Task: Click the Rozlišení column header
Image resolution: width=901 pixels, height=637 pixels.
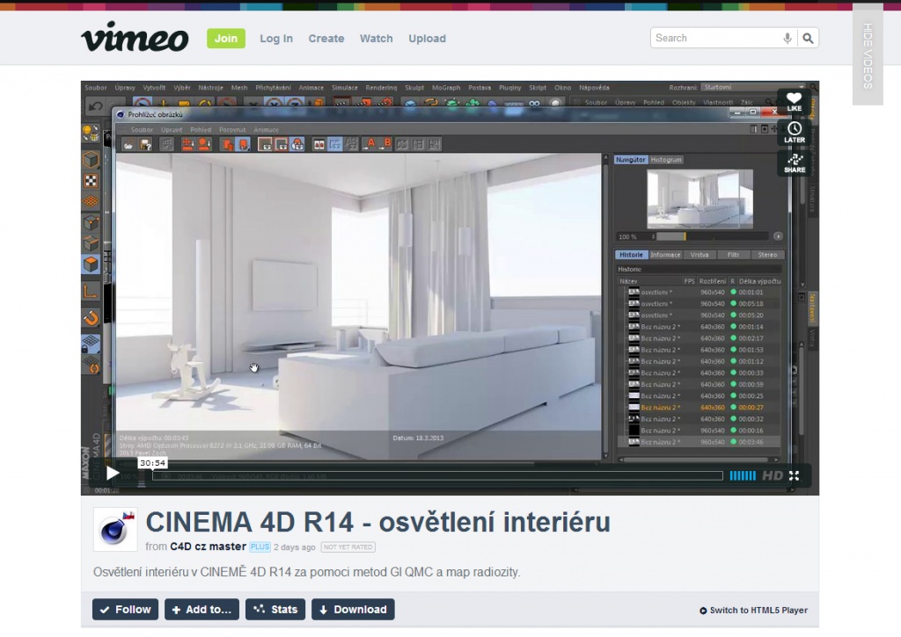Action: 713,281
